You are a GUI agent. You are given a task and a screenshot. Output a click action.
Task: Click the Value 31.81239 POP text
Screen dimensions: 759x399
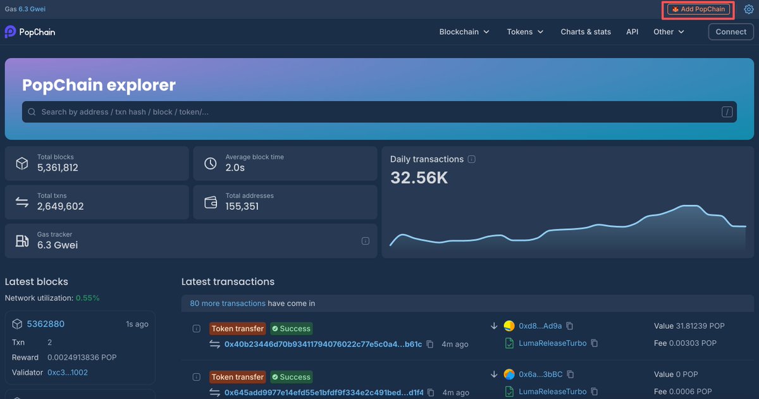tap(689, 326)
